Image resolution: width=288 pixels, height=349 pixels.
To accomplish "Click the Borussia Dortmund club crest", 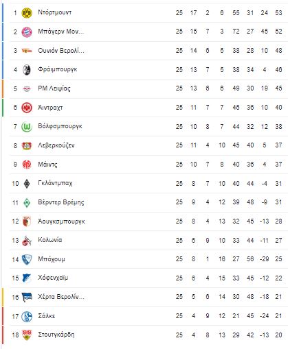I will click(27, 13).
